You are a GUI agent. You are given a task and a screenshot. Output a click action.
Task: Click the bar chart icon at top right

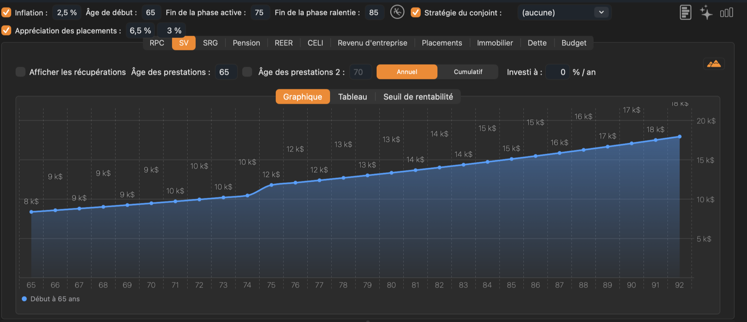click(727, 13)
